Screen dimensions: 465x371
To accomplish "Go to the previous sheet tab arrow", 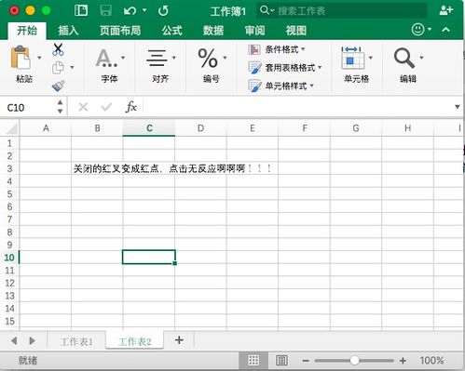I will click(14, 340).
